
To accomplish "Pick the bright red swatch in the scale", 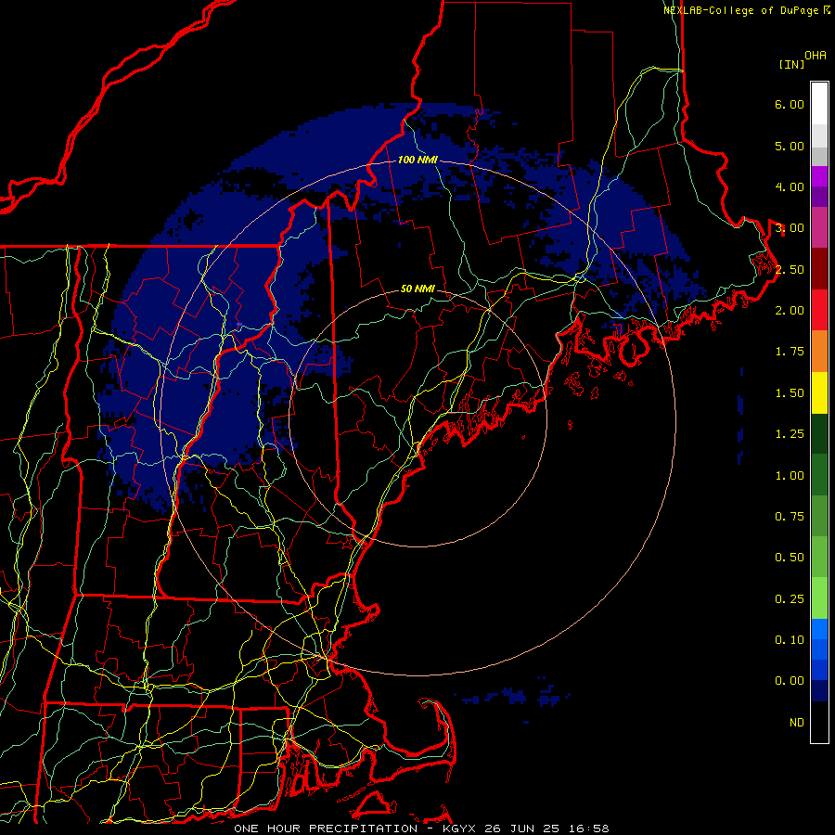I will click(x=819, y=311).
